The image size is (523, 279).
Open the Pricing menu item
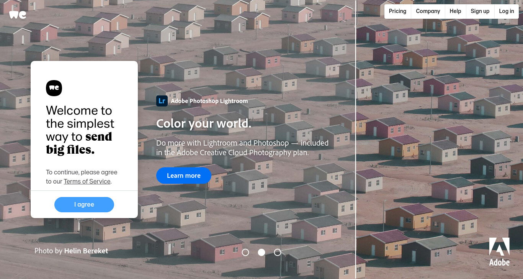(397, 11)
